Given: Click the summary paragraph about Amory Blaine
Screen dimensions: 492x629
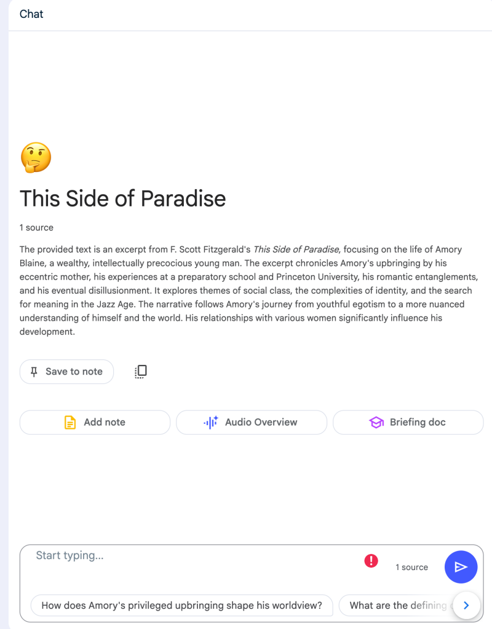Looking at the screenshot, I should [246, 291].
